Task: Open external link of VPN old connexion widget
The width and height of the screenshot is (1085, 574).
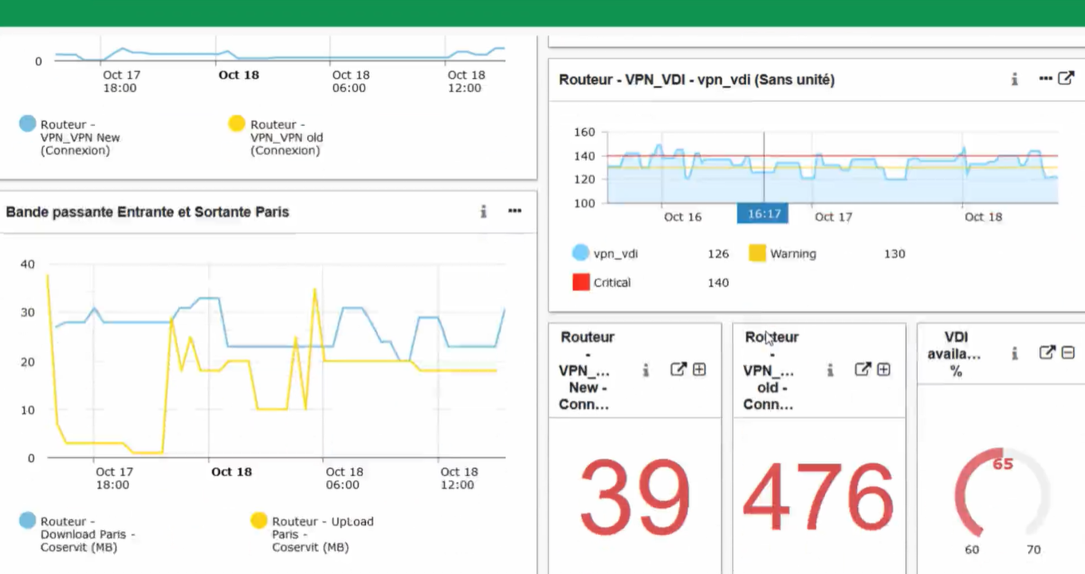Action: point(863,370)
